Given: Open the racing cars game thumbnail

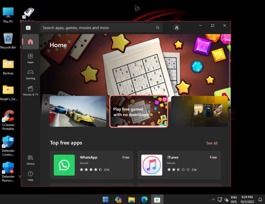Looking at the screenshot, I should click(78, 111).
